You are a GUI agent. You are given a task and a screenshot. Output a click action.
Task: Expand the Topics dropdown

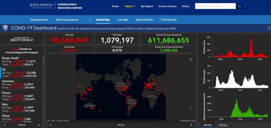(x=130, y=6)
